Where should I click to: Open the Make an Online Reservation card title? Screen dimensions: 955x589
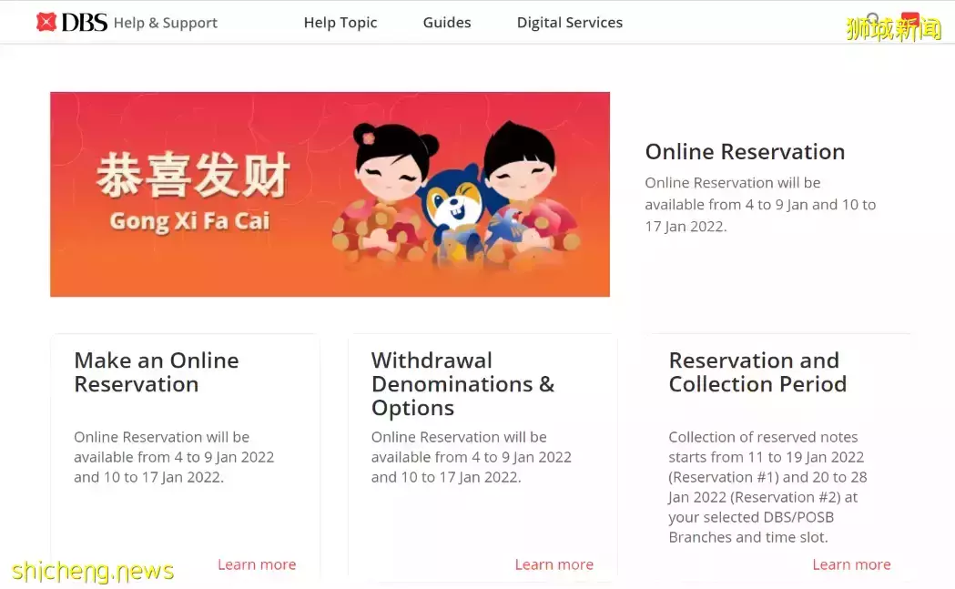click(x=157, y=372)
